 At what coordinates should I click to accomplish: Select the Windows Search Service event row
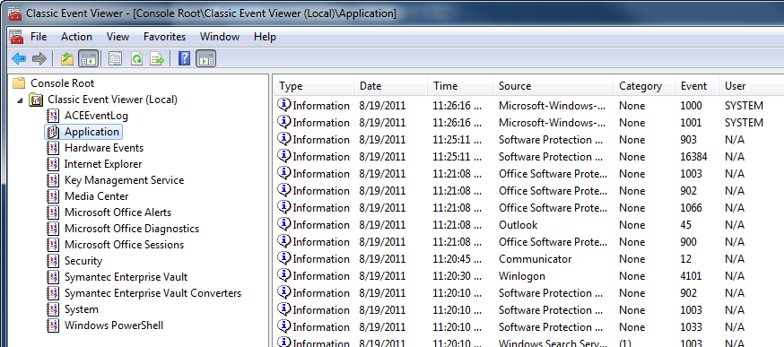coord(529,343)
